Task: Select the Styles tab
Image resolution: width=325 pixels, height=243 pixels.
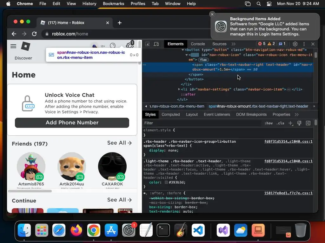Action: [150, 115]
